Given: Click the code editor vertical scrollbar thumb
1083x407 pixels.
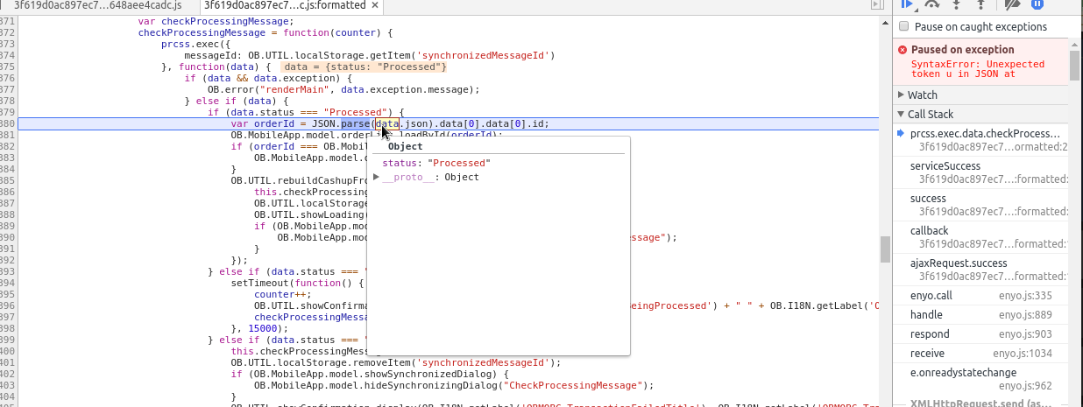Looking at the screenshot, I should point(885,249).
